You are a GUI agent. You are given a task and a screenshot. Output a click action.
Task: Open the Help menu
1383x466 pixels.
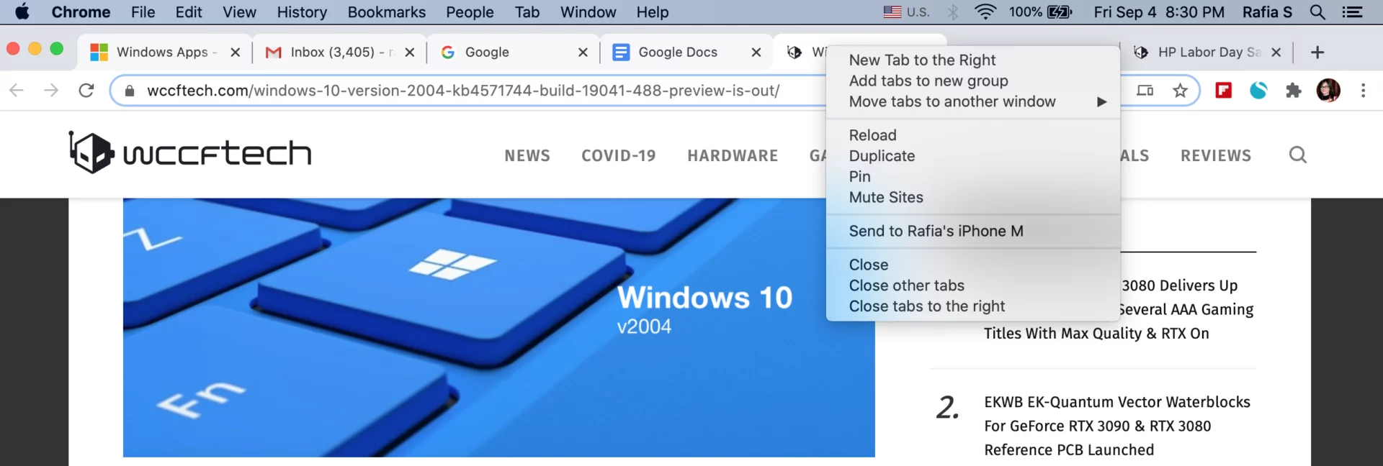tap(653, 12)
